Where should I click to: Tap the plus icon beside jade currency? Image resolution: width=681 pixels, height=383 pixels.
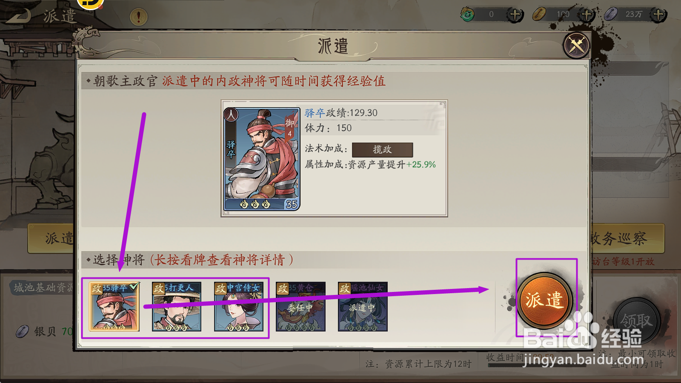point(515,15)
